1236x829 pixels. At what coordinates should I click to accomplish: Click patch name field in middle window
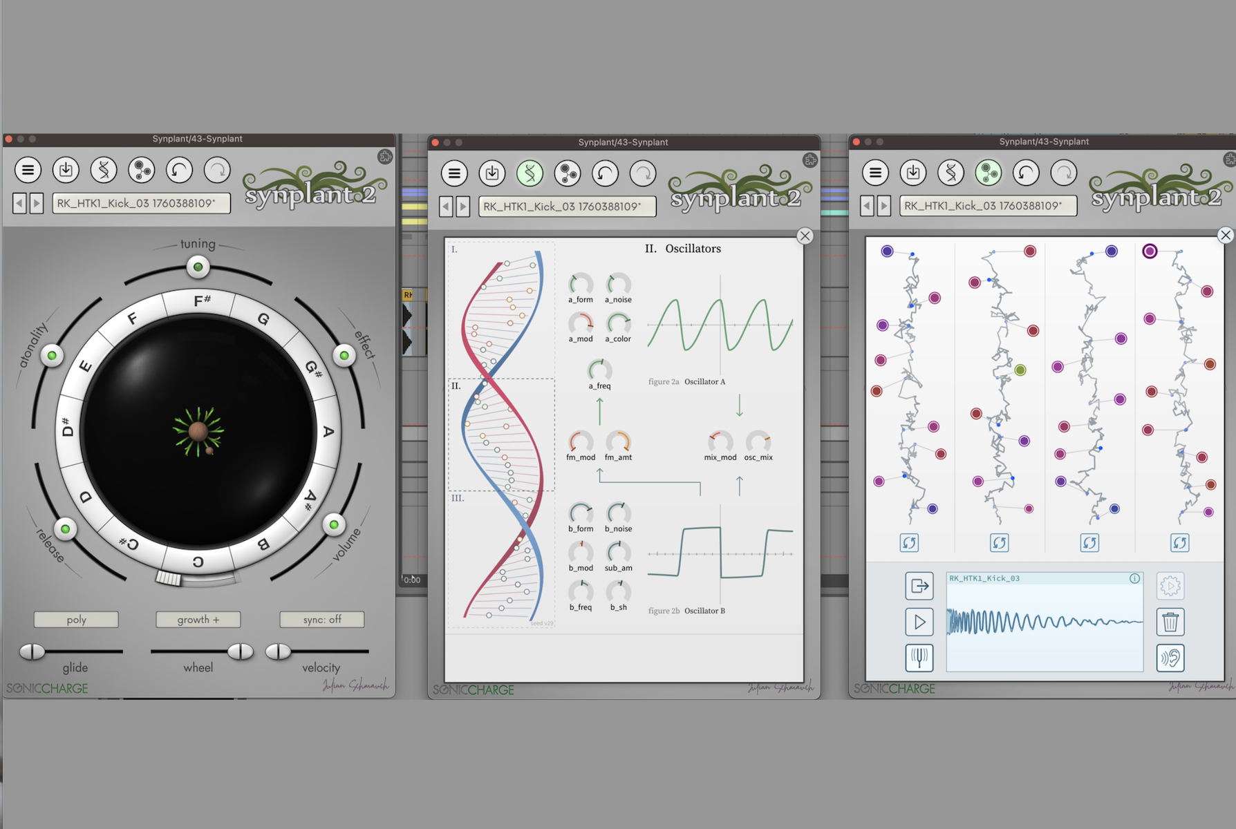click(x=568, y=207)
